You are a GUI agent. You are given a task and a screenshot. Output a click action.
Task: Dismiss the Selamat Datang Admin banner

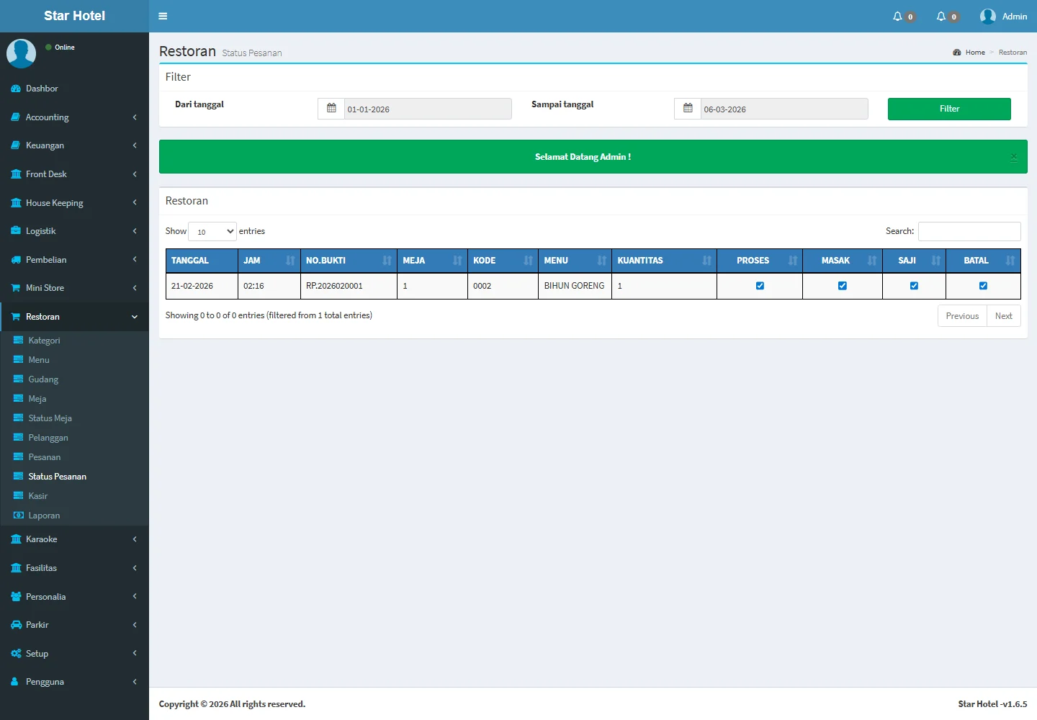[1013, 157]
